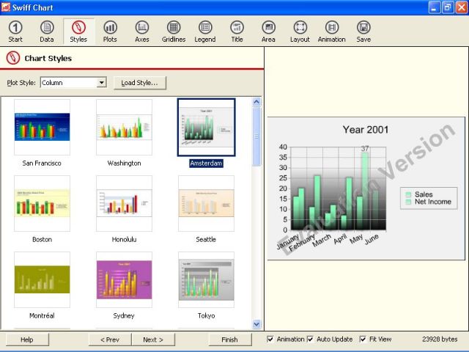Expand the Plot Style dropdown
The width and height of the screenshot is (469, 352).
coord(101,83)
